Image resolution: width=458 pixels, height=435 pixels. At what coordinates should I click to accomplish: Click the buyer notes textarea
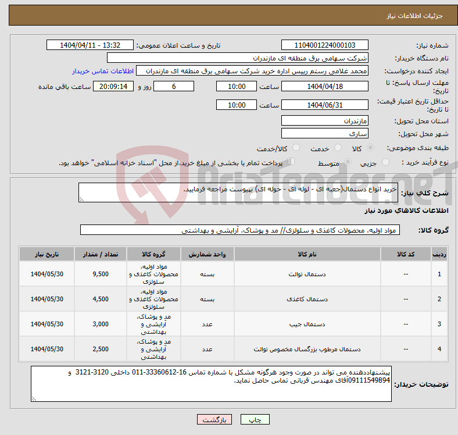click(211, 384)
